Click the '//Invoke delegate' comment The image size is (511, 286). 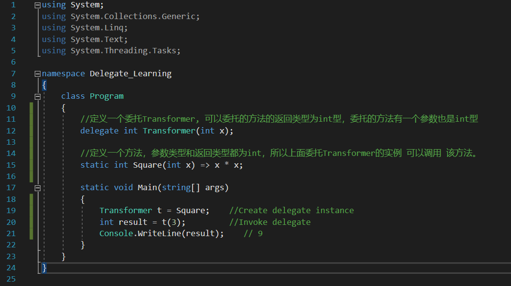click(270, 222)
